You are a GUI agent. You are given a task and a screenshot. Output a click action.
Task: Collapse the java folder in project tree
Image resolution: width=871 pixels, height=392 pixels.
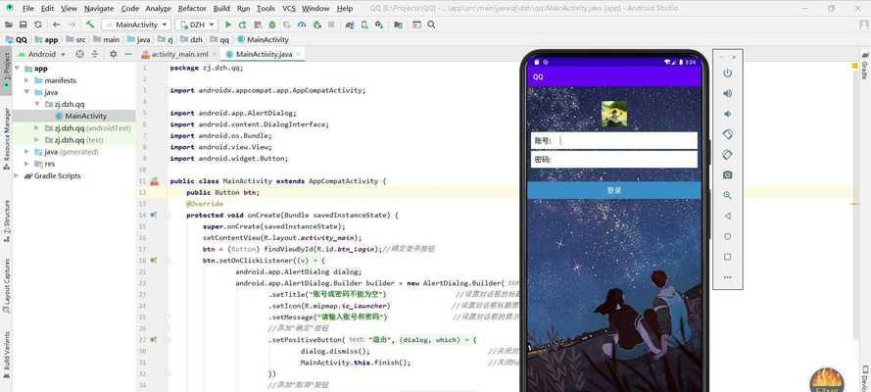click(26, 93)
